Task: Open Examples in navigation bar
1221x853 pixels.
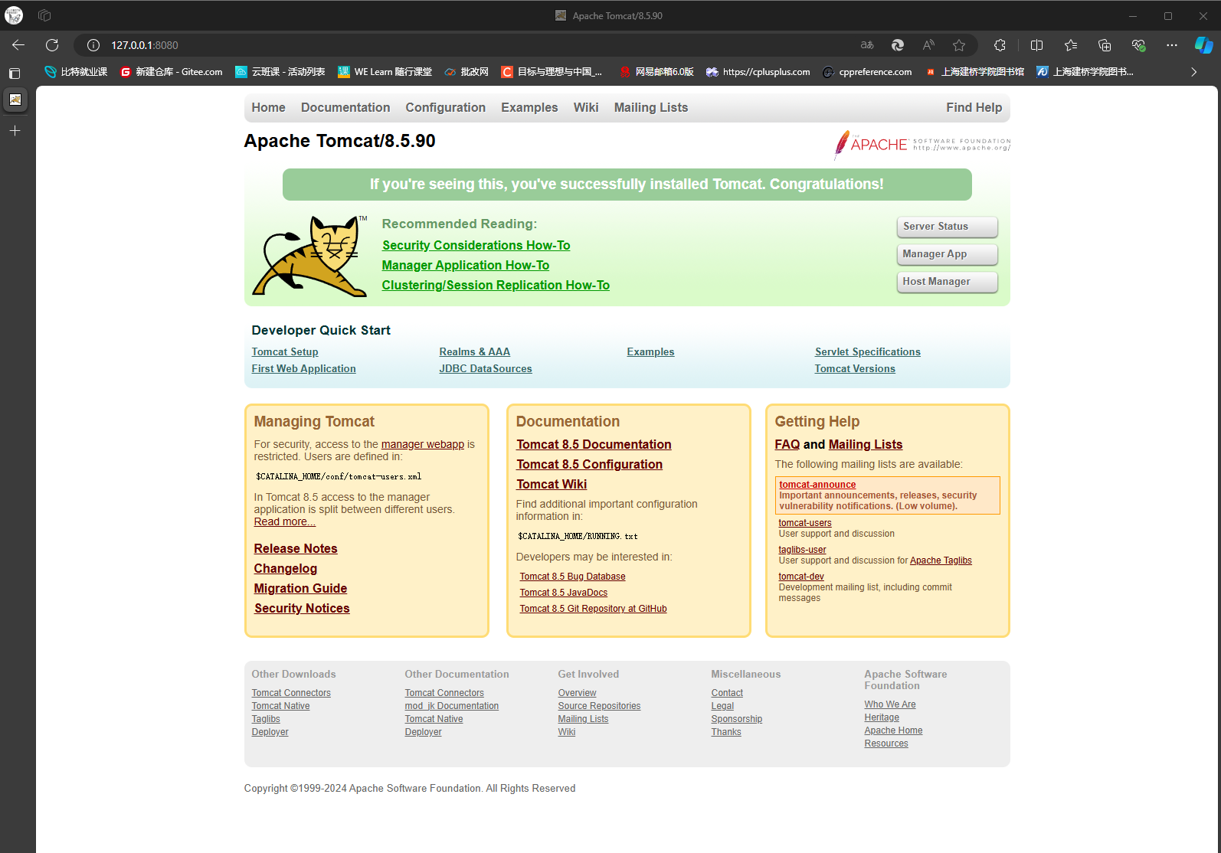Action: point(529,108)
